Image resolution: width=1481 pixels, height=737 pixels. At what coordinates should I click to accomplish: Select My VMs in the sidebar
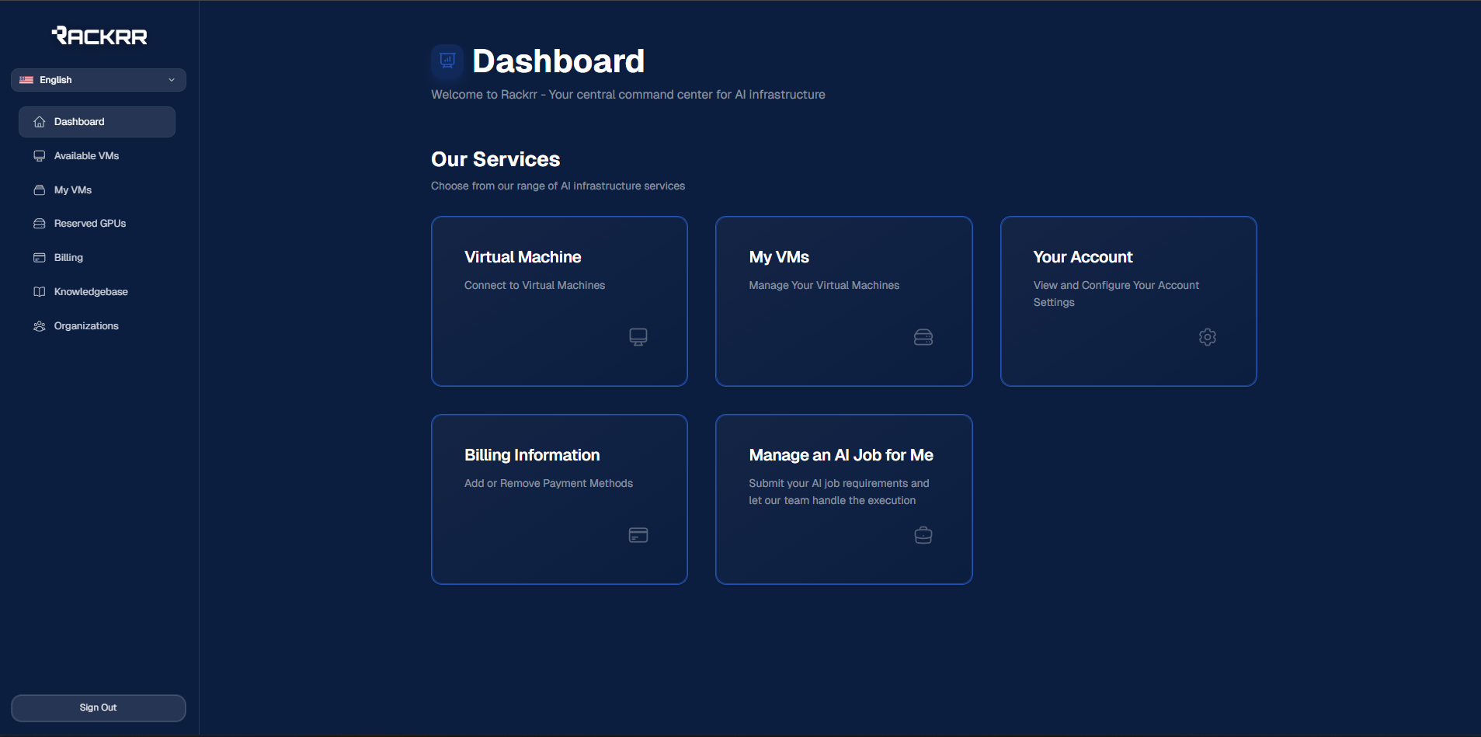(x=72, y=189)
